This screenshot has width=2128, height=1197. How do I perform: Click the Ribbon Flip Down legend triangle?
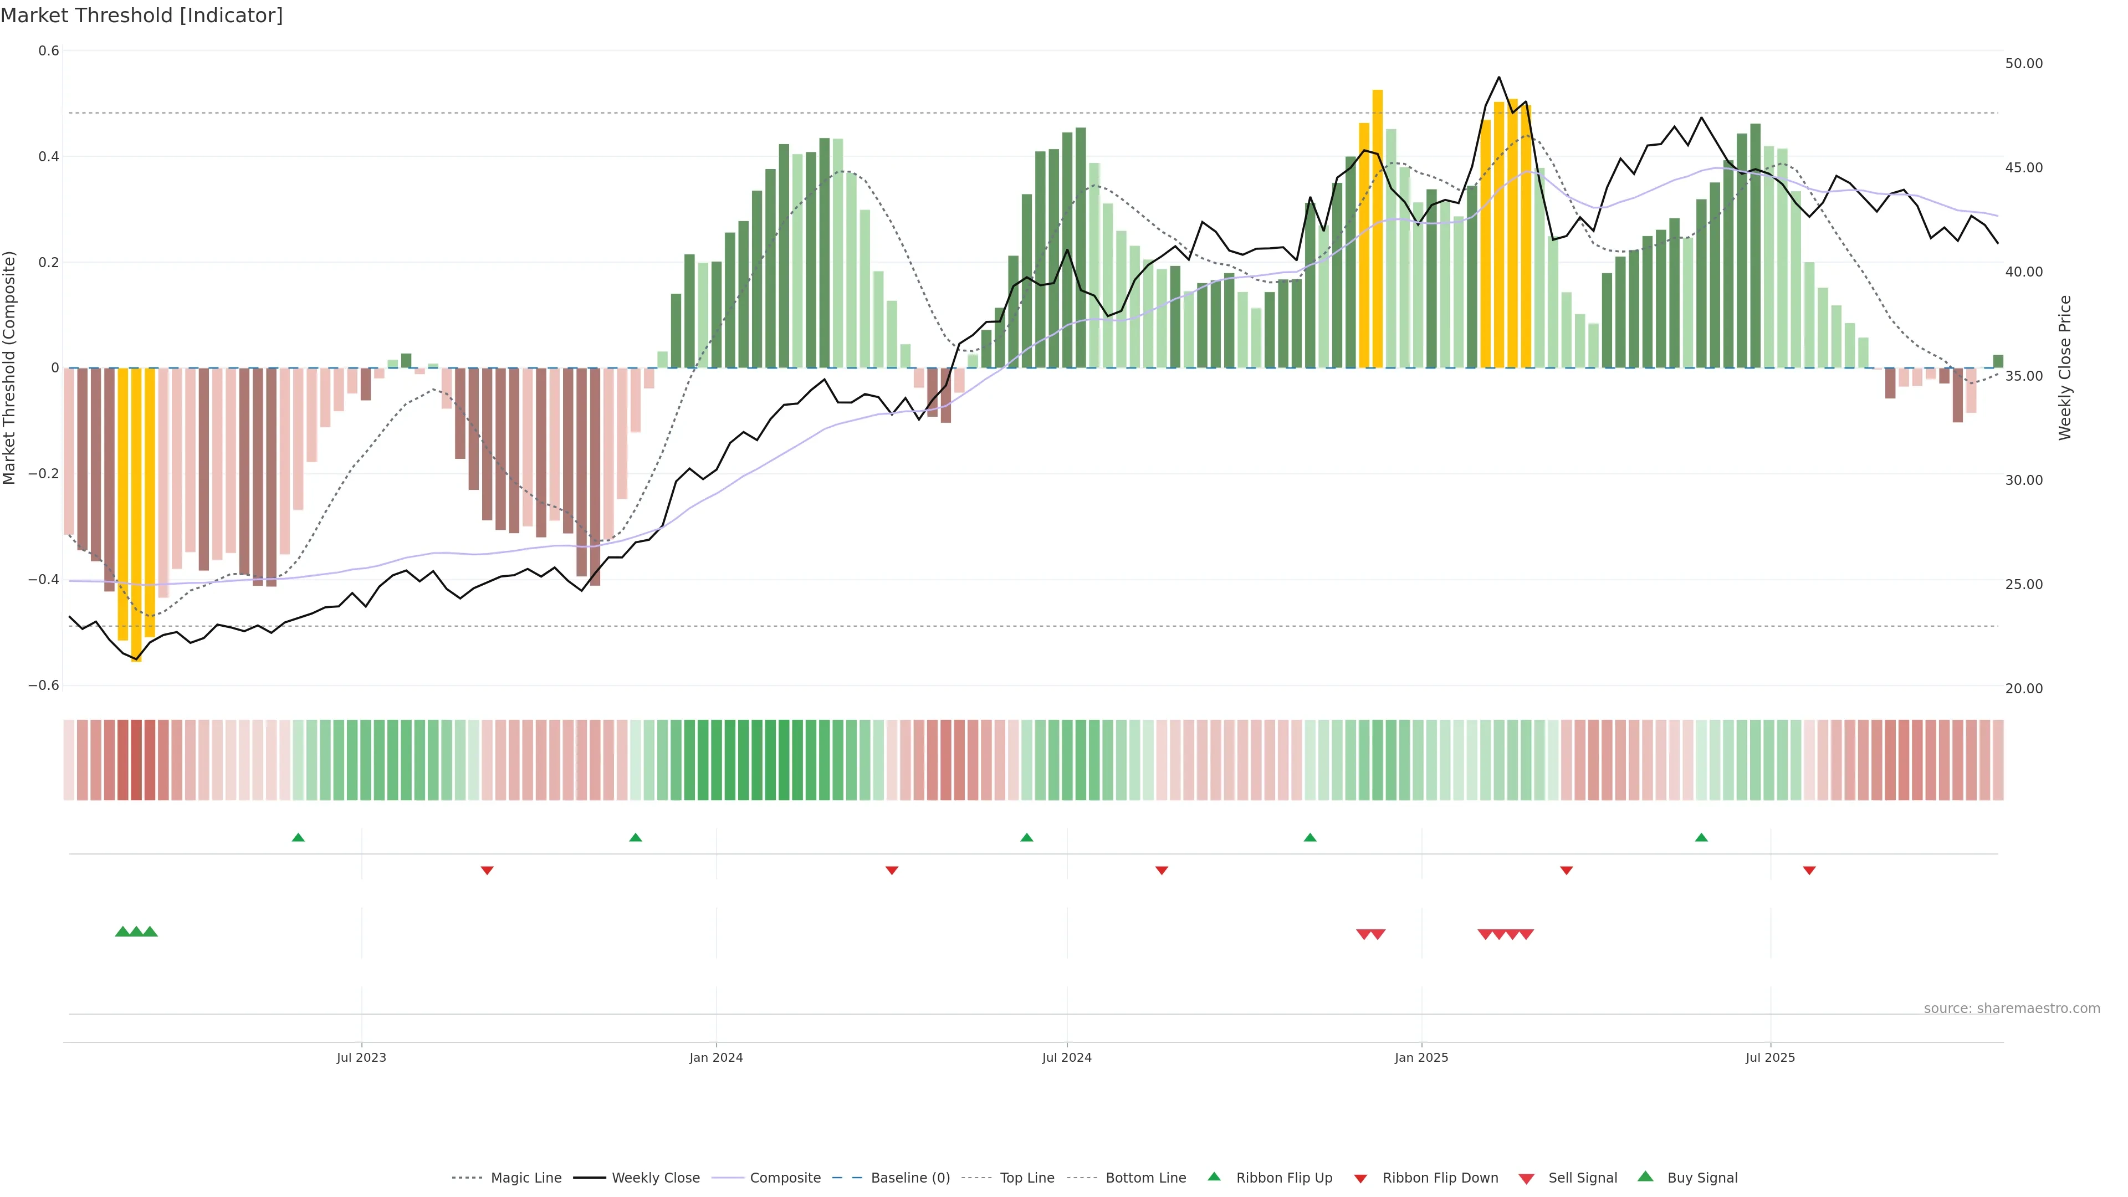[1360, 1179]
